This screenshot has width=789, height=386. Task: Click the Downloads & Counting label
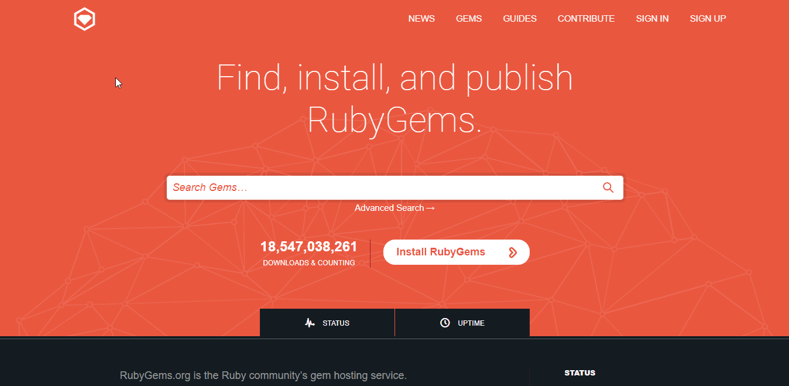click(x=308, y=263)
